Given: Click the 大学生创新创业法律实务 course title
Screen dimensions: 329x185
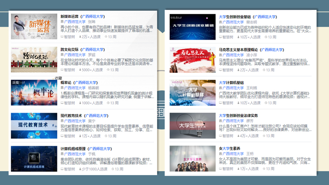Looking at the screenshot, I should 238,116.
